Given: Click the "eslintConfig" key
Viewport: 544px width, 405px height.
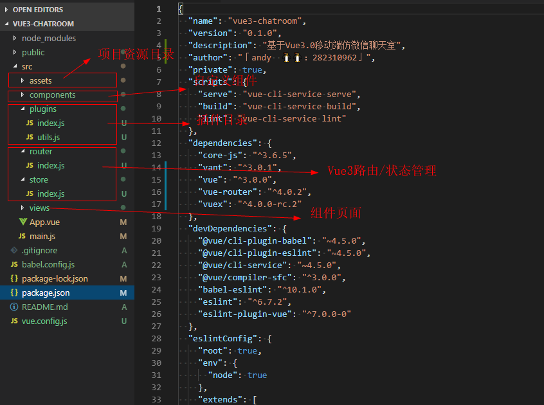Looking at the screenshot, I should coord(222,338).
